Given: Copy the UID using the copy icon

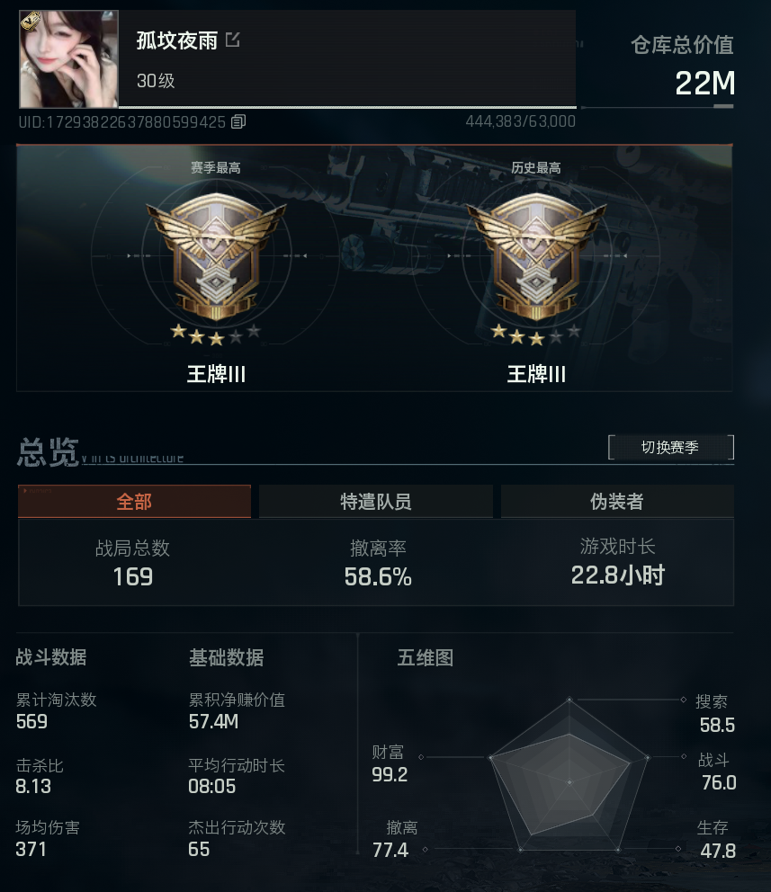Looking at the screenshot, I should [x=238, y=121].
